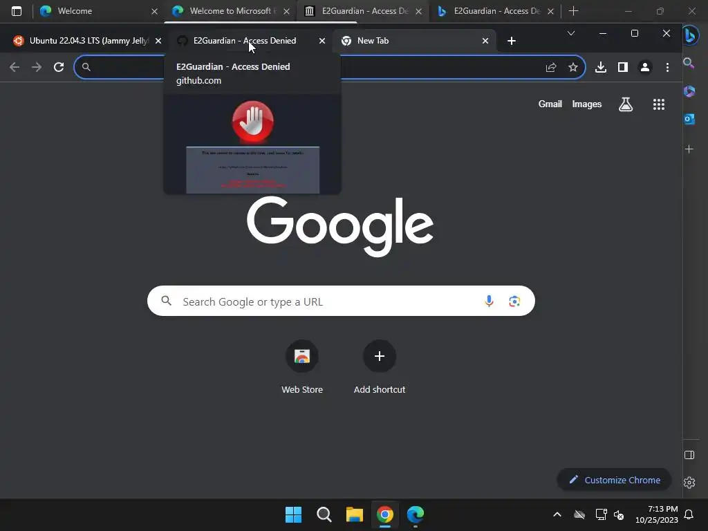Click the Edge taskbar icon
The image size is (708, 531).
point(416,514)
